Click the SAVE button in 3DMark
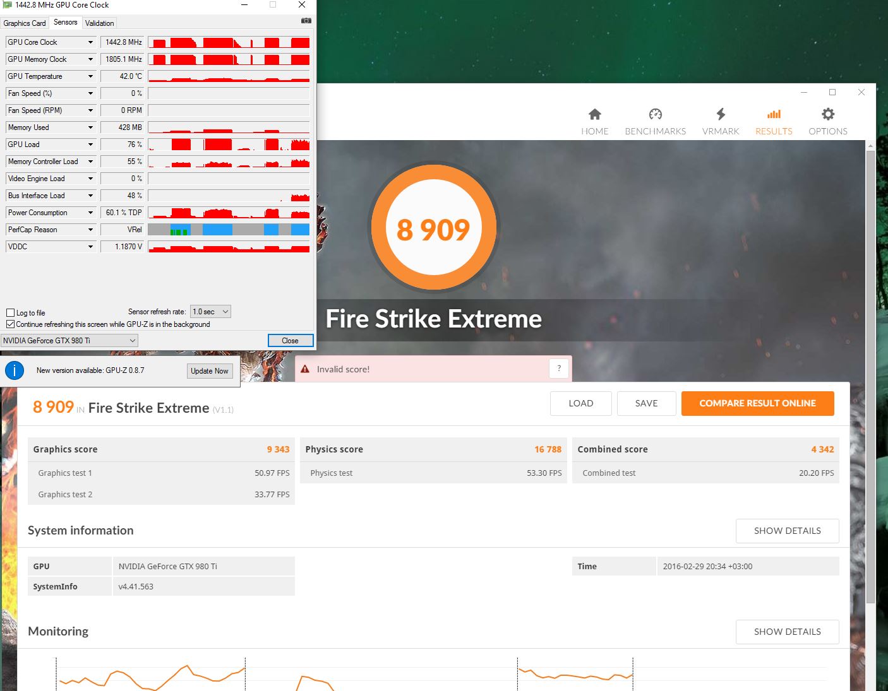The height and width of the screenshot is (691, 888). tap(647, 403)
